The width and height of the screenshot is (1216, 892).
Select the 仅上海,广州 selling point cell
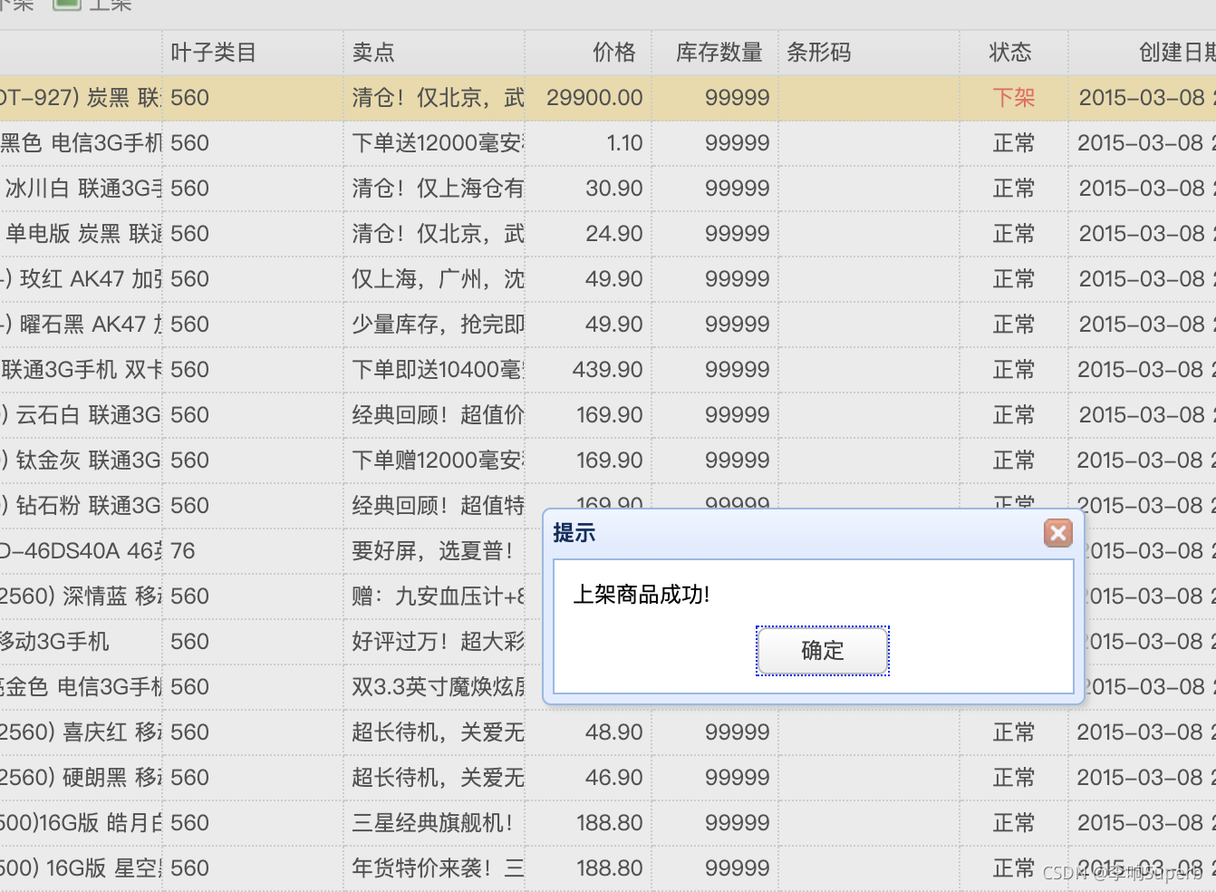click(434, 279)
